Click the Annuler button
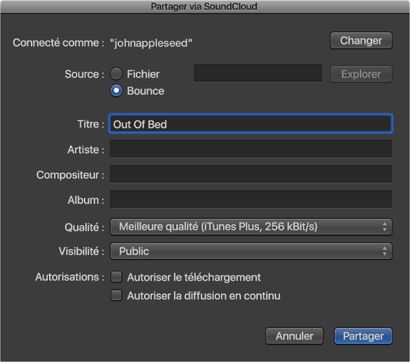The width and height of the screenshot is (411, 363). tap(295, 337)
